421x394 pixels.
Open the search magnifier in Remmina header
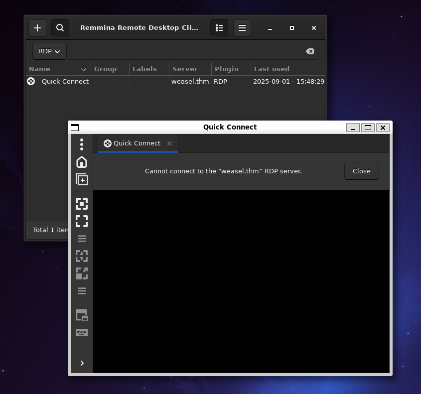[60, 28]
